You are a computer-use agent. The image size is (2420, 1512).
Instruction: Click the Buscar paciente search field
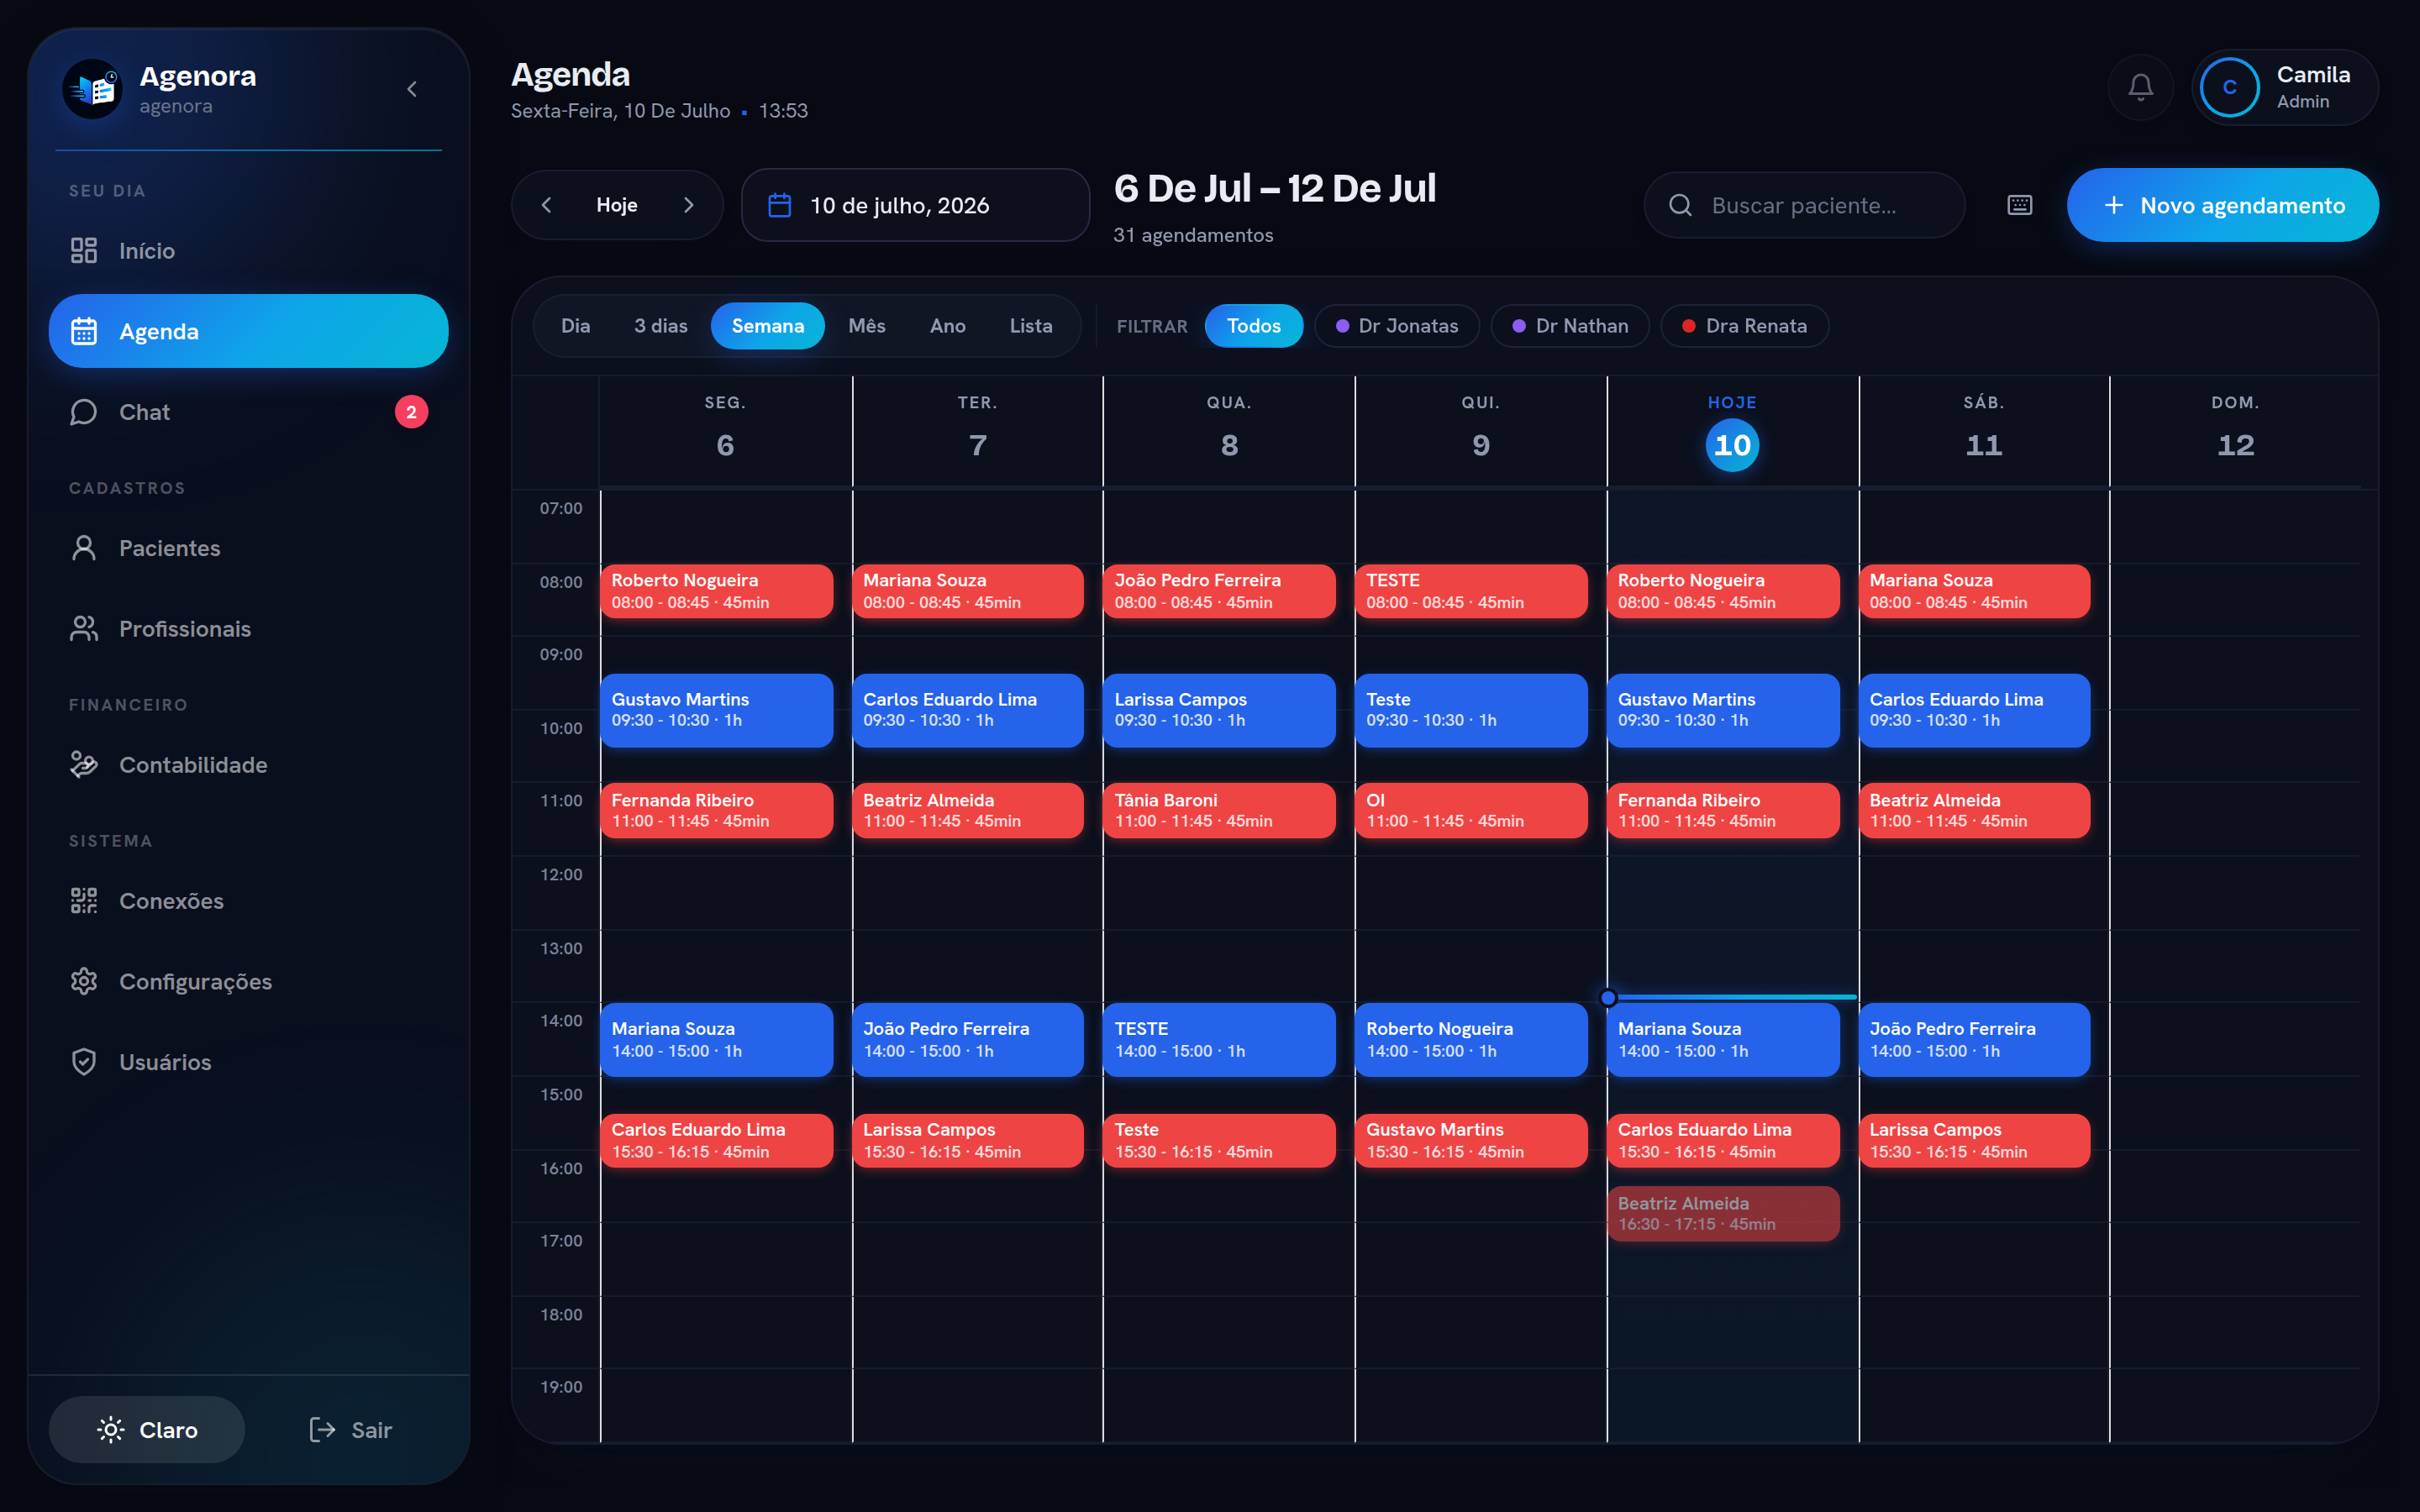point(1804,205)
